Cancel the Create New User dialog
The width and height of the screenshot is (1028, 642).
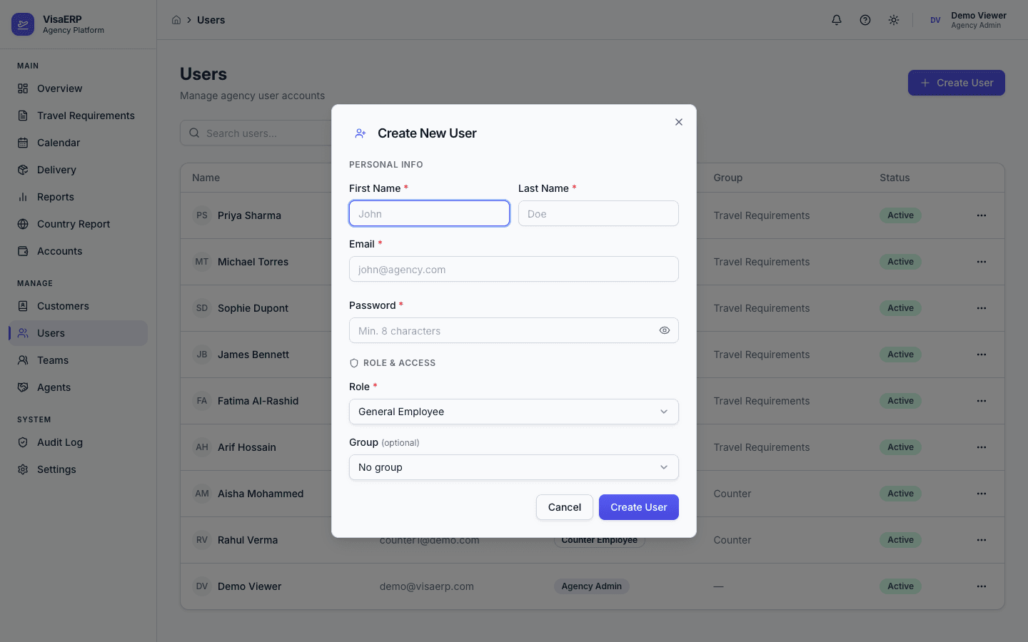564,507
